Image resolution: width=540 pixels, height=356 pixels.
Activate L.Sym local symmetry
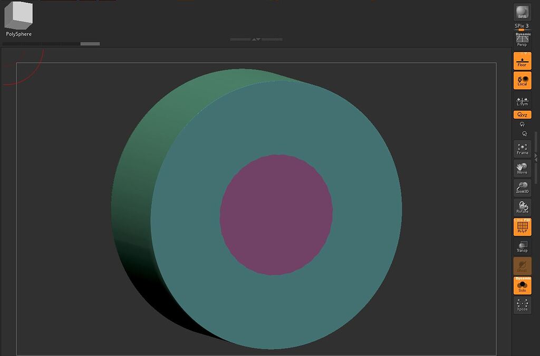[522, 100]
